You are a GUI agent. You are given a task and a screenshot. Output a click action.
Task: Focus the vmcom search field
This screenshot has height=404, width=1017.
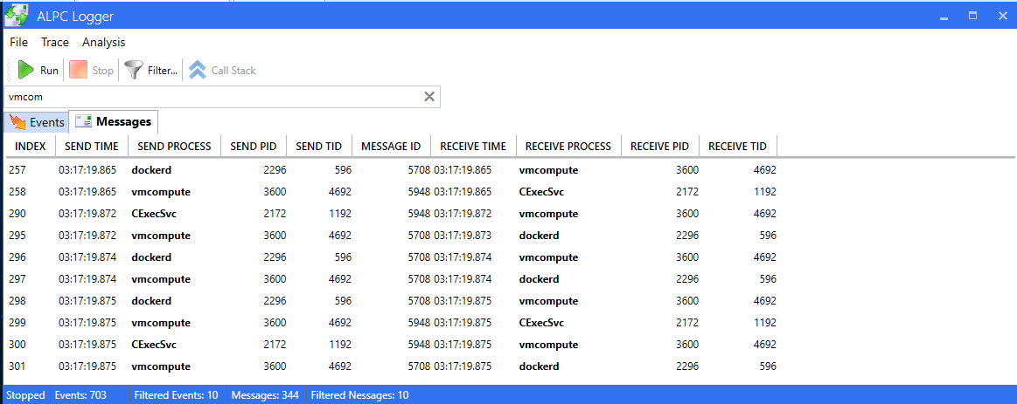click(x=212, y=97)
